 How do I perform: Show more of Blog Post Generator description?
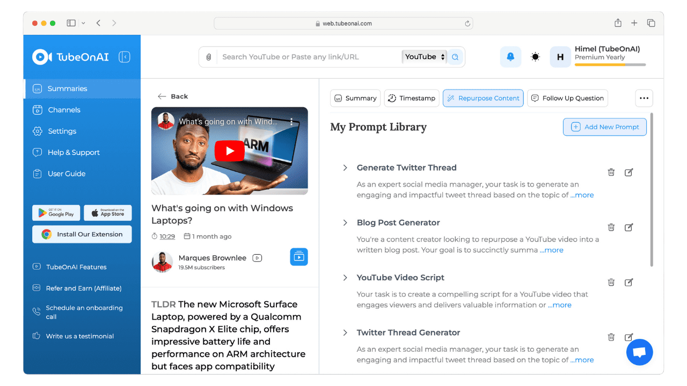(552, 250)
